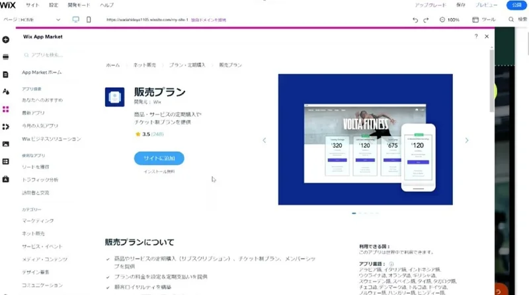529x295 pixels.
Task: Select リードを獲得 in sidebar
Action: coord(36,167)
